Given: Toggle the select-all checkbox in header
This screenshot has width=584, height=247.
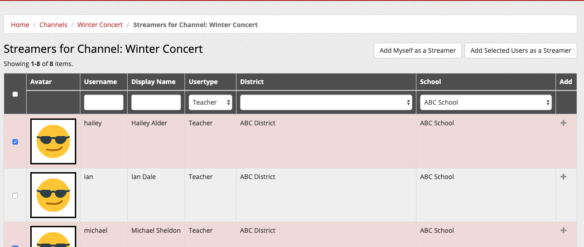Looking at the screenshot, I should pyautogui.click(x=15, y=94).
